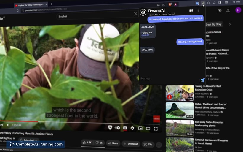Click the translate extension icon in browser toolbar

[197, 4]
